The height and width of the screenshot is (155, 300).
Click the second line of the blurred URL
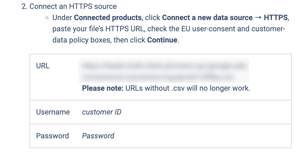[x=158, y=77]
